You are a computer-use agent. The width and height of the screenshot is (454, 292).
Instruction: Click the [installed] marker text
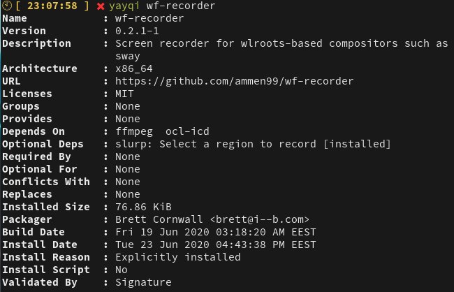tap(357, 144)
